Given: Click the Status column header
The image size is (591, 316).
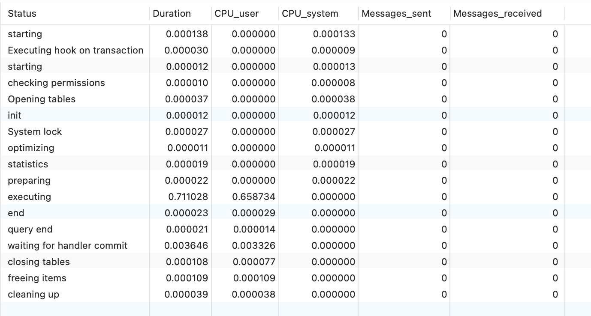Looking at the screenshot, I should [22, 14].
